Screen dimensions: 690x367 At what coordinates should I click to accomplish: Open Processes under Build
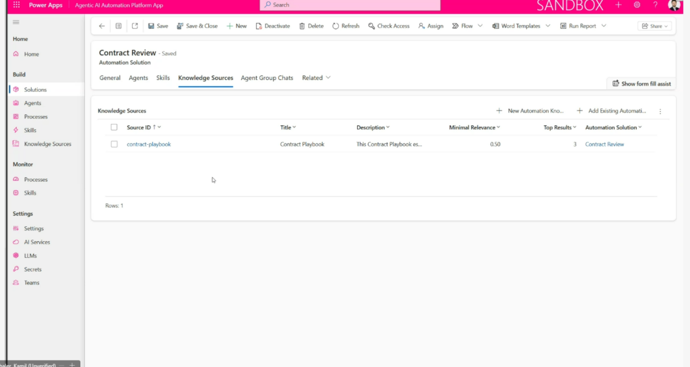point(36,117)
